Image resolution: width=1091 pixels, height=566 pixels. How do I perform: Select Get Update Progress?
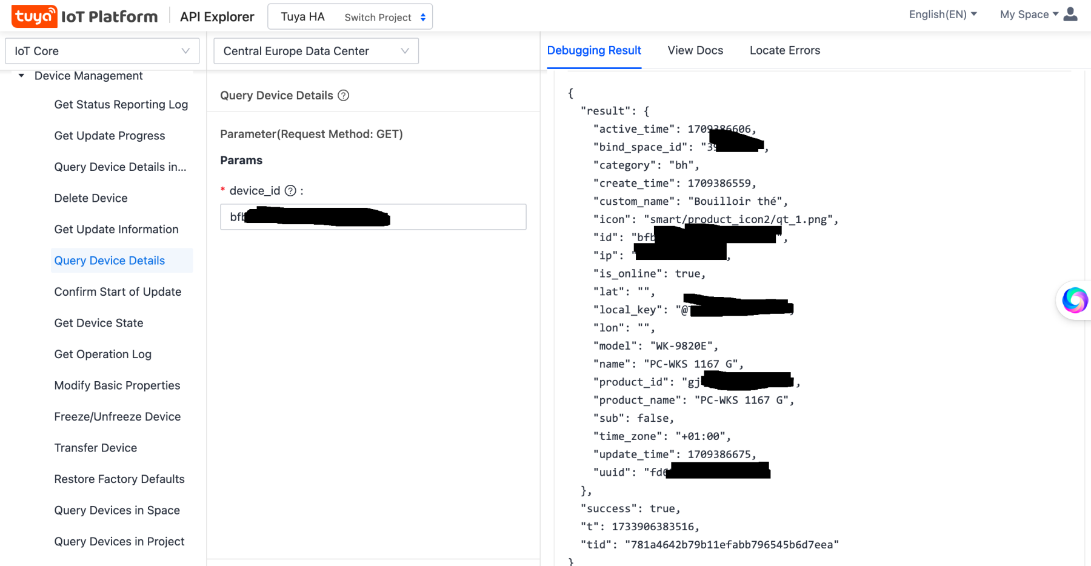(x=110, y=136)
